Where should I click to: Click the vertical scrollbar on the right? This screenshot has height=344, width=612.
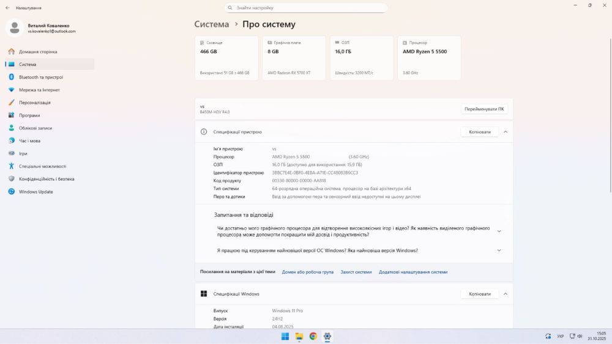610,115
